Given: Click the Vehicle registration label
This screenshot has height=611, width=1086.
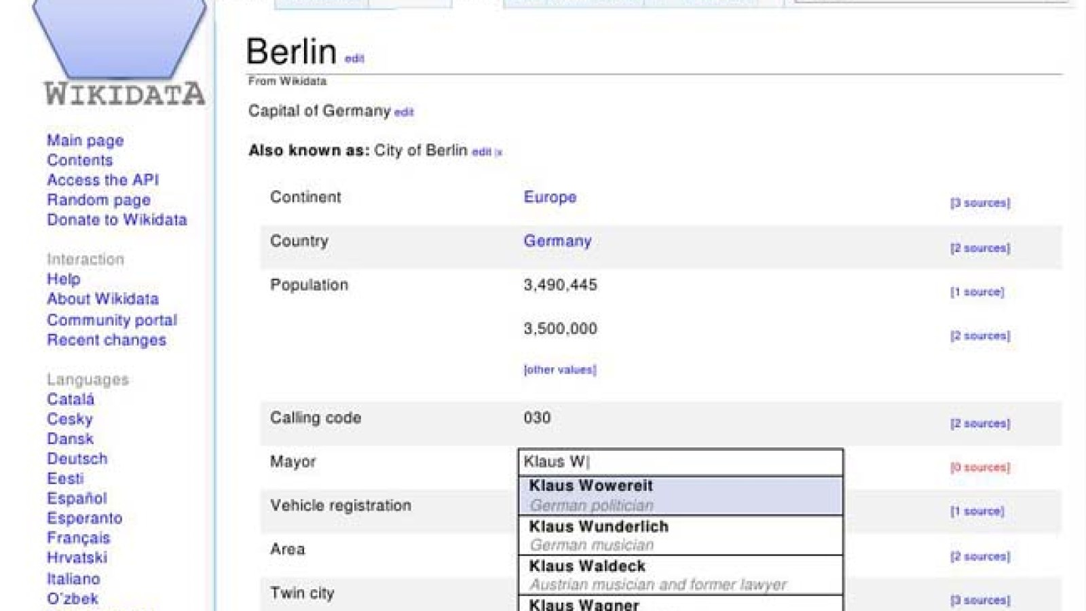Looking at the screenshot, I should (341, 506).
